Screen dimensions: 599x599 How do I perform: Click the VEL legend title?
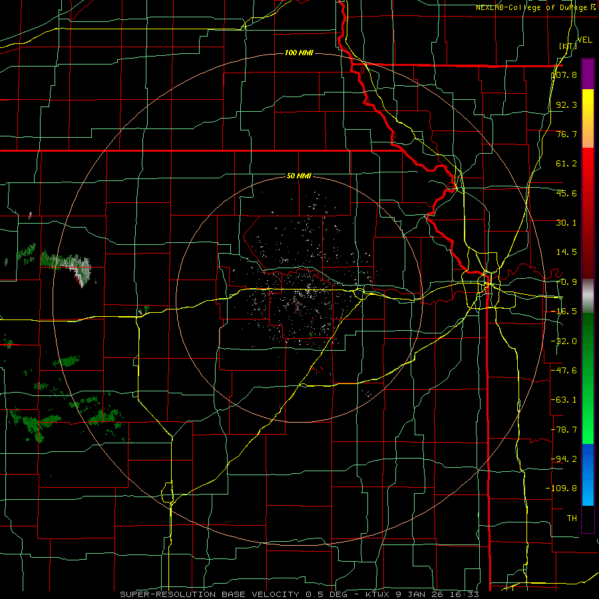(x=584, y=40)
